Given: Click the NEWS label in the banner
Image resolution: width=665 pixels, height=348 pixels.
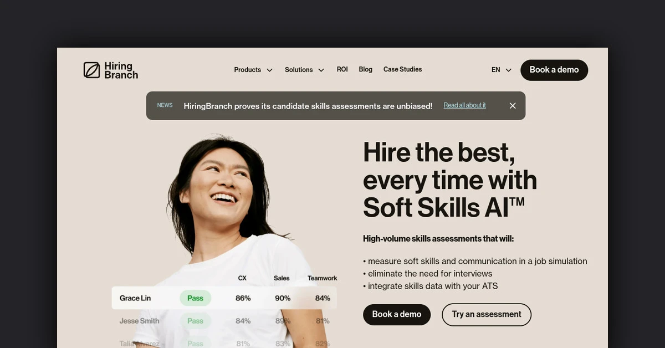Looking at the screenshot, I should click(x=165, y=105).
